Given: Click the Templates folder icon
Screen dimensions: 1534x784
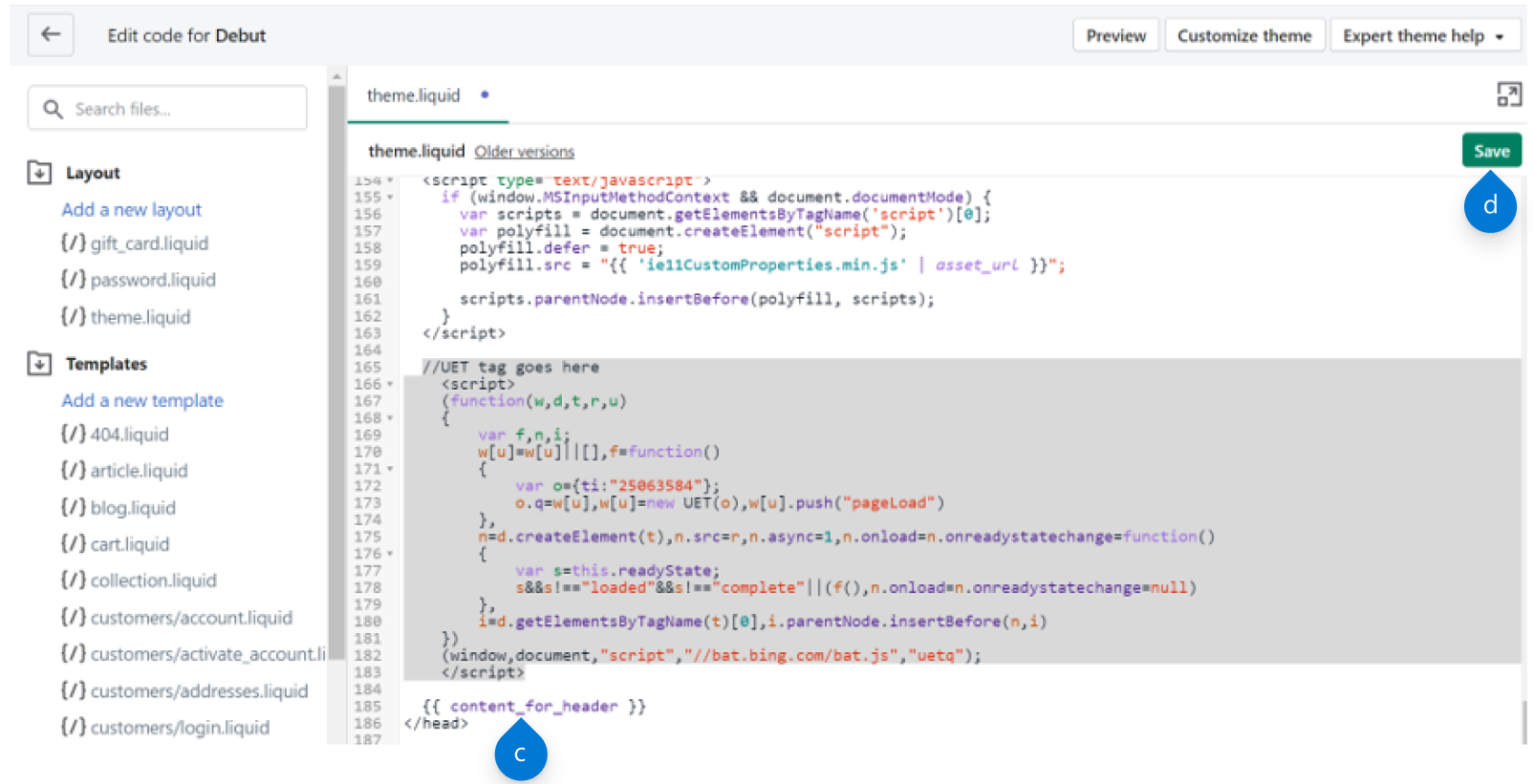Looking at the screenshot, I should coord(39,364).
